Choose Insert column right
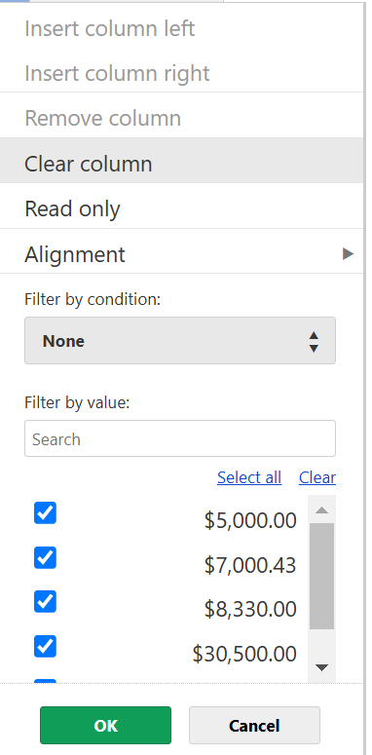The image size is (372, 755). [x=181, y=73]
